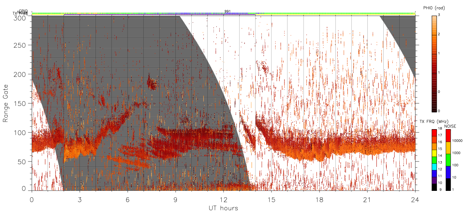Viewport: 467px width, 216px height.
Task: Click the 'UT hours' x-axis label
Action: 223,208
